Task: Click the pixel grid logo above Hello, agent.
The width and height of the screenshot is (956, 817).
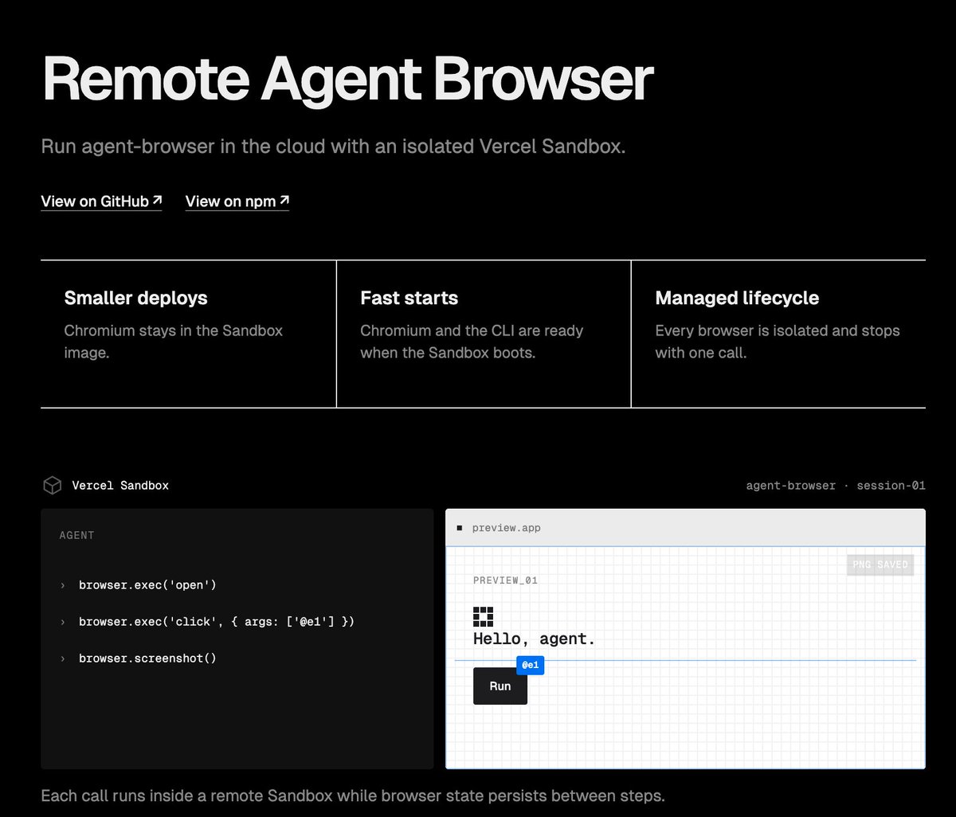Action: tap(483, 616)
